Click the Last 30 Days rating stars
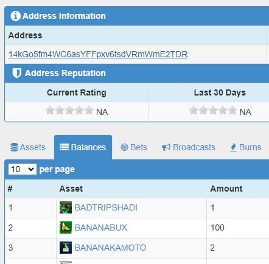This screenshot has width=269, height=264. pos(213,111)
